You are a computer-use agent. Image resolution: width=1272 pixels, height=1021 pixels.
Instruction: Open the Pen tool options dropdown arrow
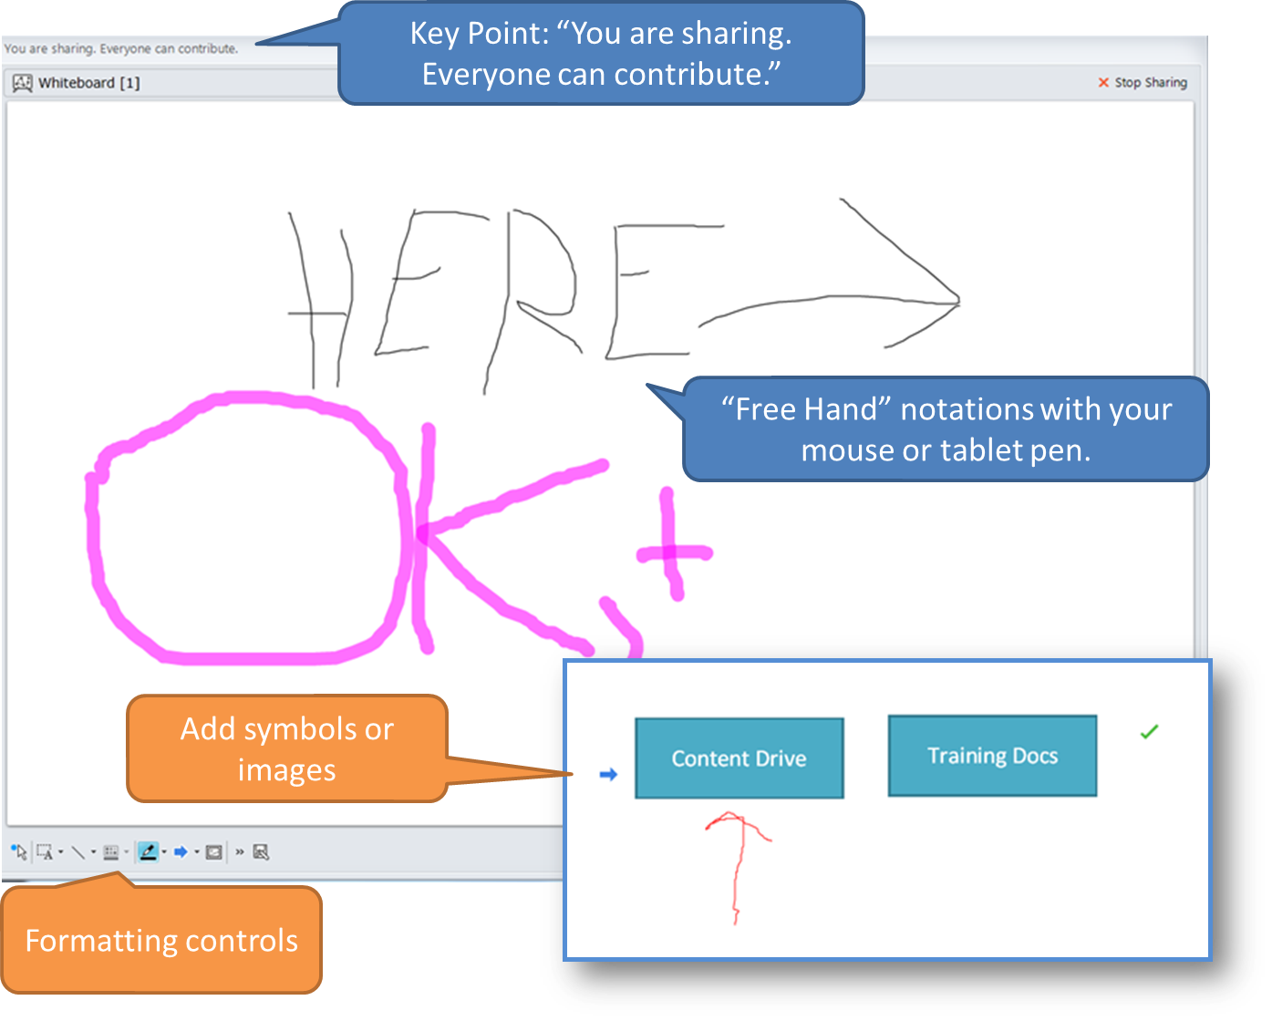[164, 851]
